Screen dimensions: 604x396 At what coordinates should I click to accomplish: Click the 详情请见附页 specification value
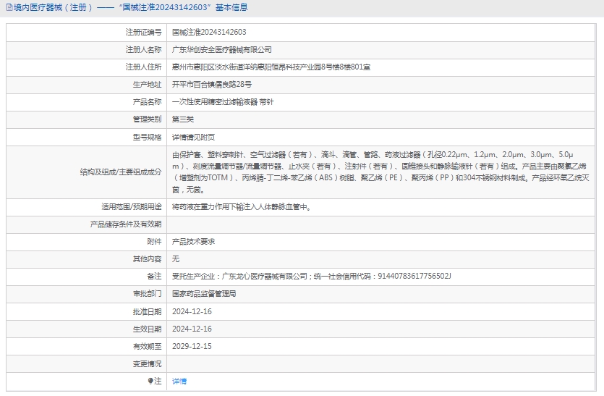click(x=193, y=137)
